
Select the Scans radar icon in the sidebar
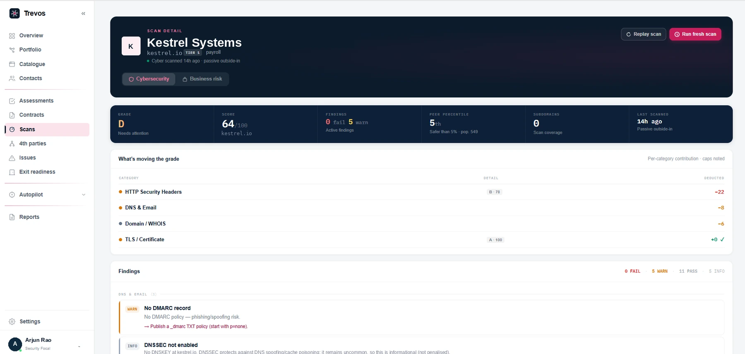12,130
